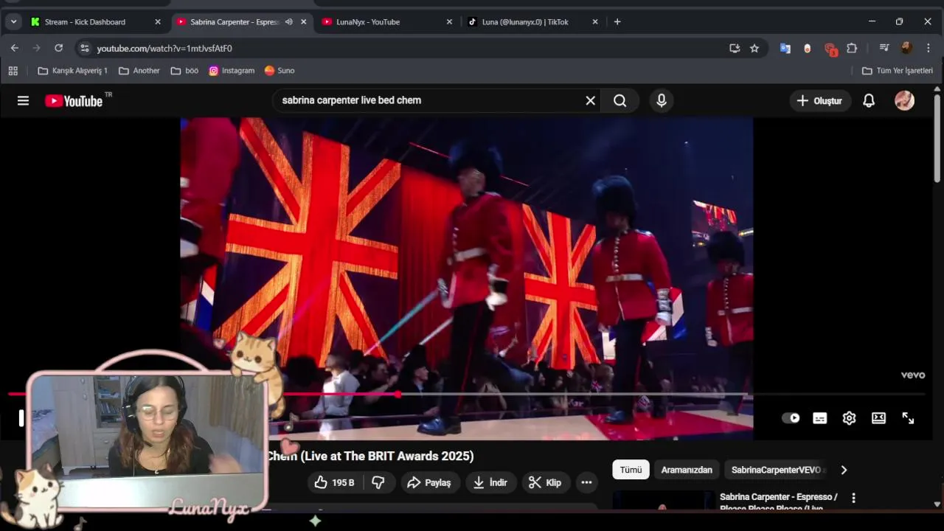Open the Extensions puzzle menu
The height and width of the screenshot is (531, 944).
click(x=852, y=48)
